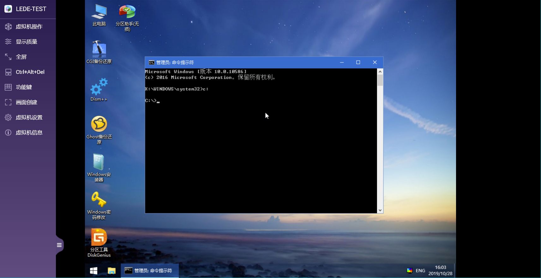Launch 分区工具 DiskGenius desktop icon
The image size is (541, 278).
[99, 243]
